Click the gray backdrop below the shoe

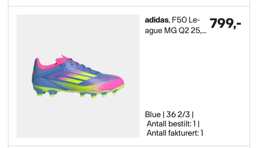(78, 118)
